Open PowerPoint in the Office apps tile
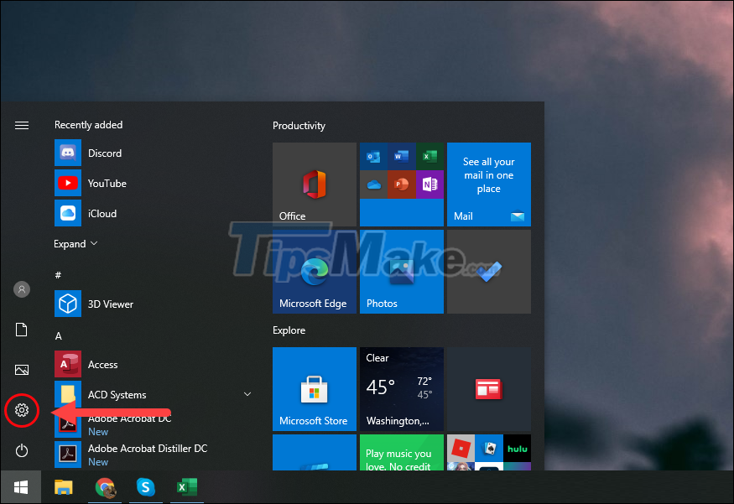This screenshot has width=734, height=504. coord(402,184)
